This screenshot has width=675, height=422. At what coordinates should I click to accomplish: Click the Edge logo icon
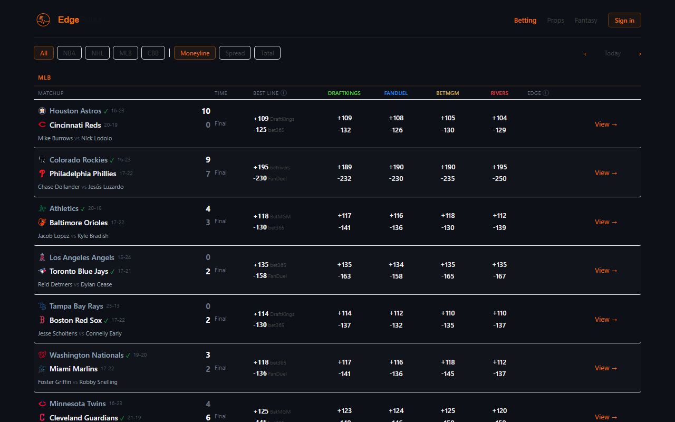click(43, 20)
